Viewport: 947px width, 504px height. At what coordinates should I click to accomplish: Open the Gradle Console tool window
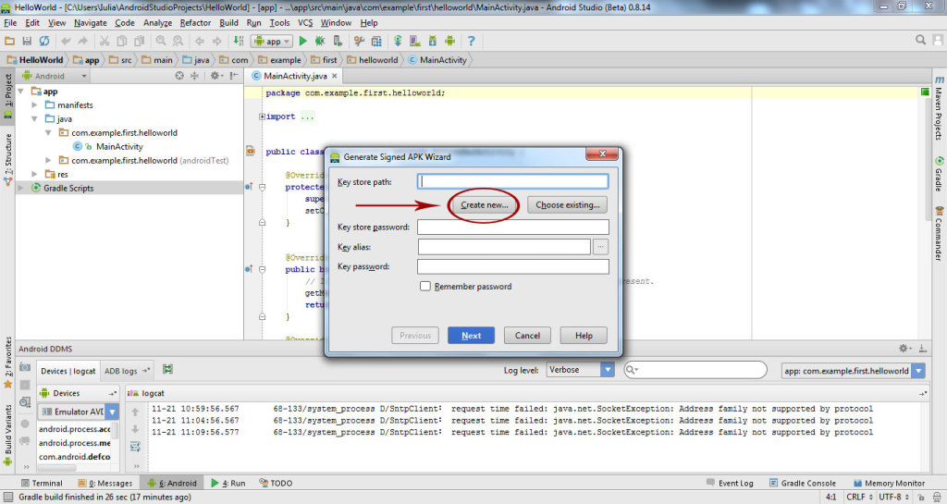coord(803,483)
